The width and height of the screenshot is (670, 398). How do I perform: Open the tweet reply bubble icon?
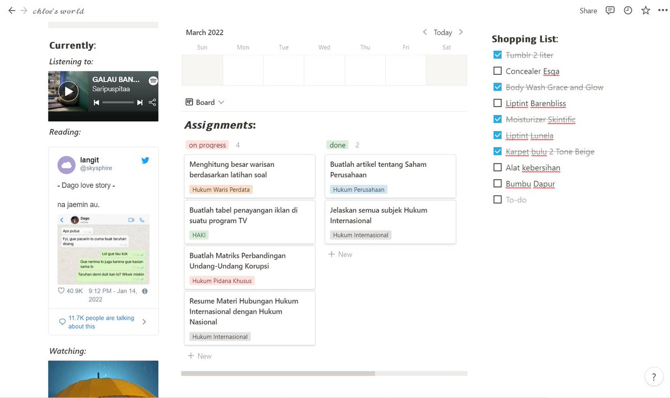click(x=63, y=322)
